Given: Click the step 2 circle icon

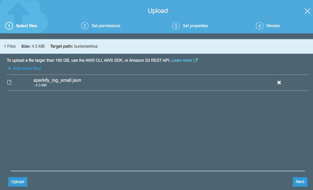Looking at the screenshot, I should click(85, 26).
